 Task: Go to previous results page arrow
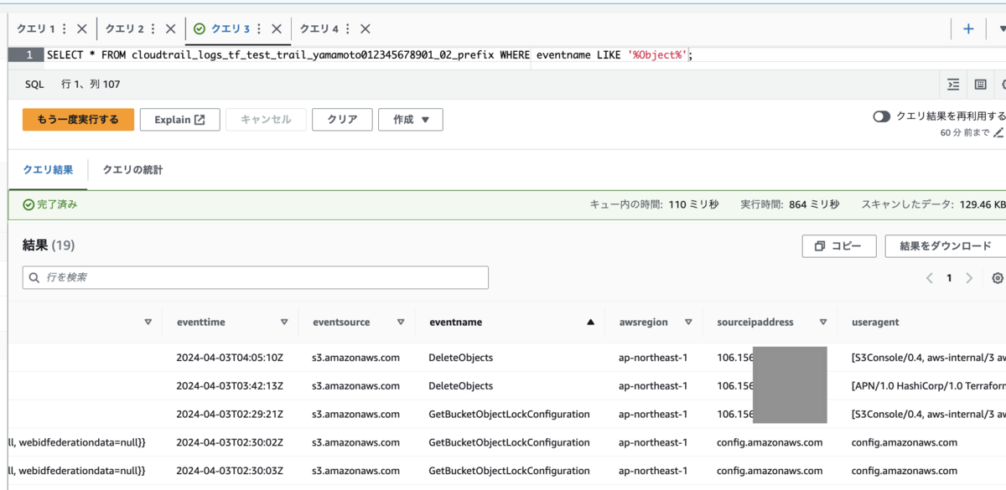pos(929,278)
